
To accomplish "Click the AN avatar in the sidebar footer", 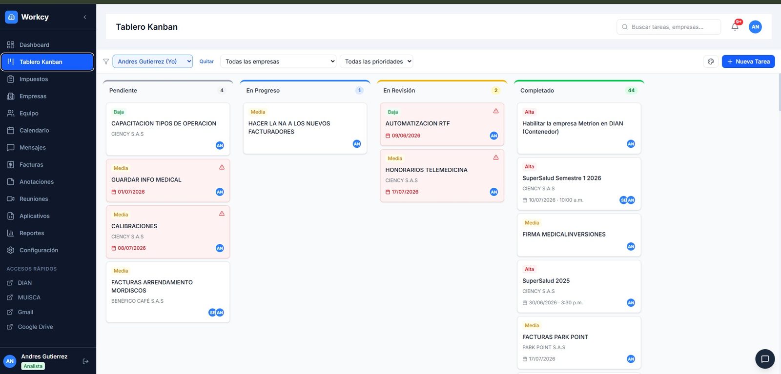I will click(x=10, y=361).
